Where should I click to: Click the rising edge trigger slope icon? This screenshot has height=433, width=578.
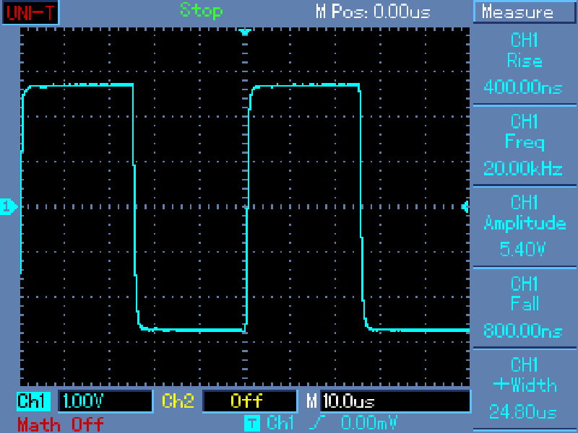click(318, 423)
